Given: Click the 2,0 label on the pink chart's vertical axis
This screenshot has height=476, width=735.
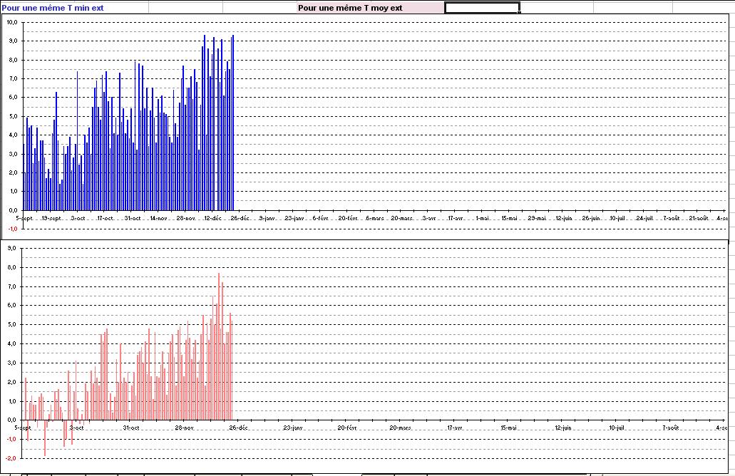Looking at the screenshot, I should tap(11, 383).
